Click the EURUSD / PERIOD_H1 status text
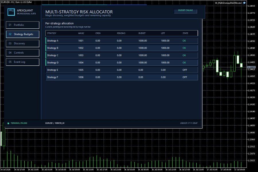 [55, 123]
